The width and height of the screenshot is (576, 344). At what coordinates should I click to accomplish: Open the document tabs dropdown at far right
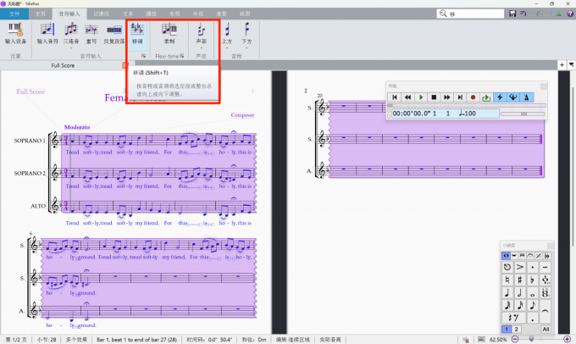(x=571, y=65)
